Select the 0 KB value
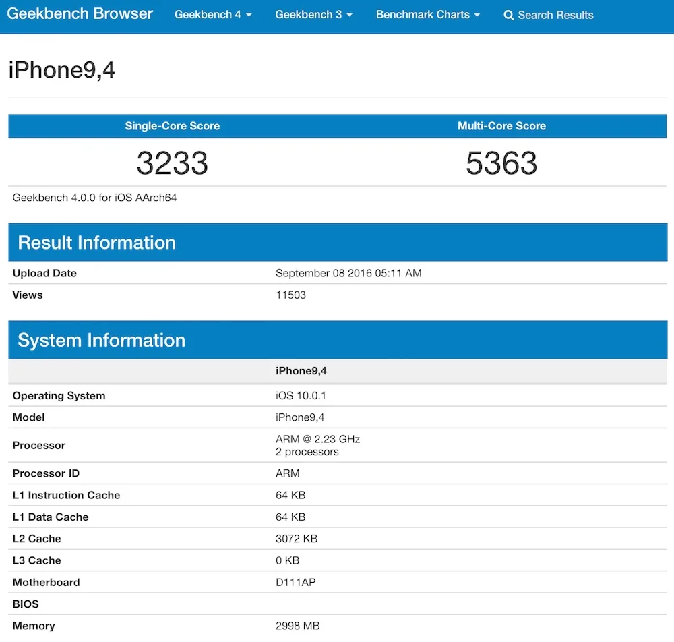Image resolution: width=674 pixels, height=642 pixels. pyautogui.click(x=288, y=560)
